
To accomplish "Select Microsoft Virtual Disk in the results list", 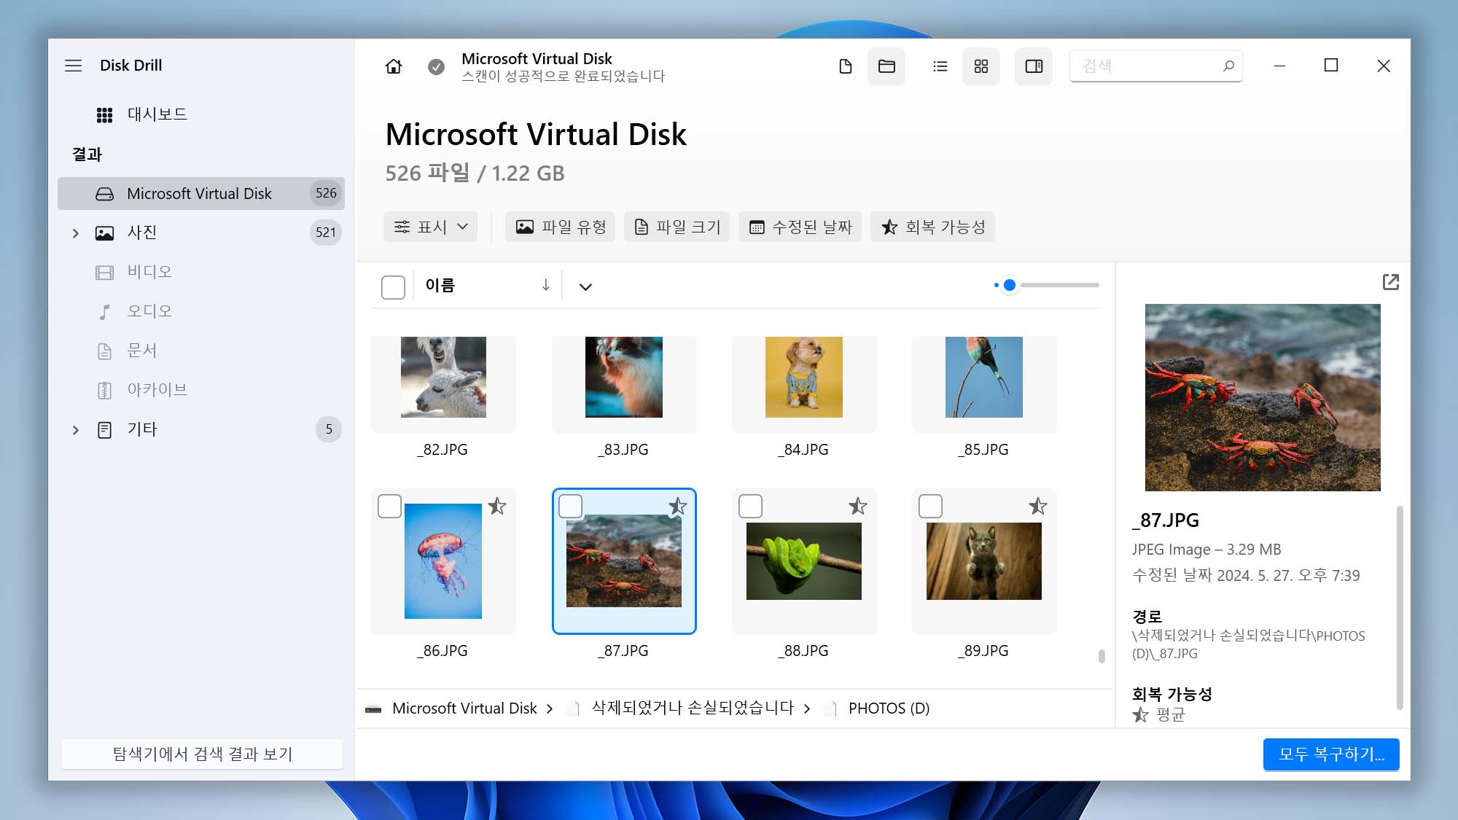I will tap(199, 193).
